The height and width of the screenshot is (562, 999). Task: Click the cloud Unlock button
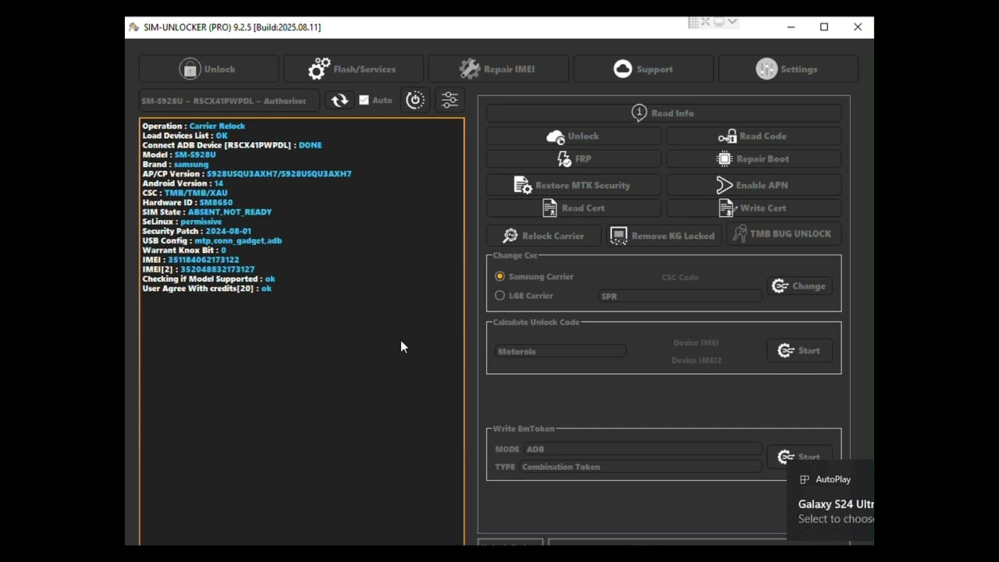coord(574,136)
